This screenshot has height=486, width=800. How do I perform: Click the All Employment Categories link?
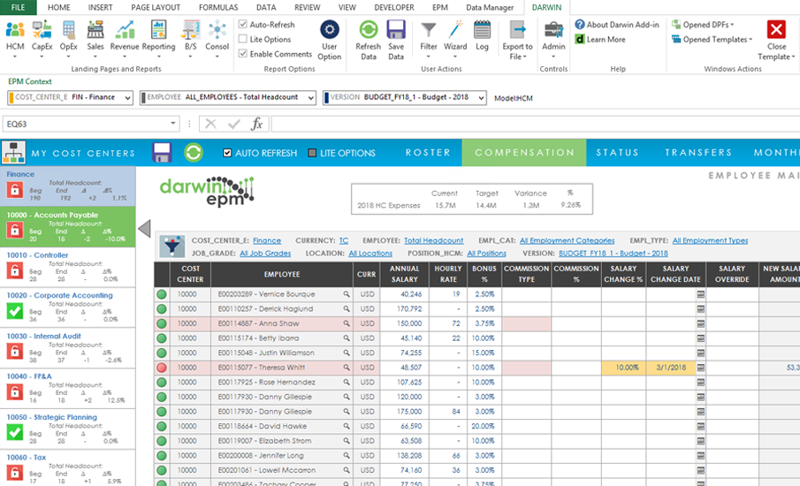pos(567,240)
